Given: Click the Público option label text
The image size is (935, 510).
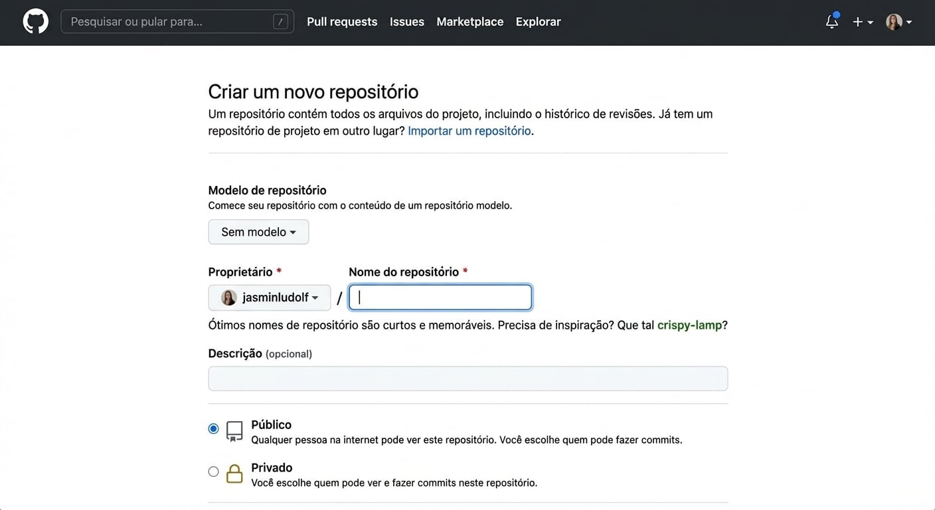Looking at the screenshot, I should [271, 424].
